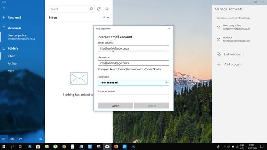Open Chrome from taskbar
The image size is (267, 150).
pyautogui.click(x=64, y=146)
